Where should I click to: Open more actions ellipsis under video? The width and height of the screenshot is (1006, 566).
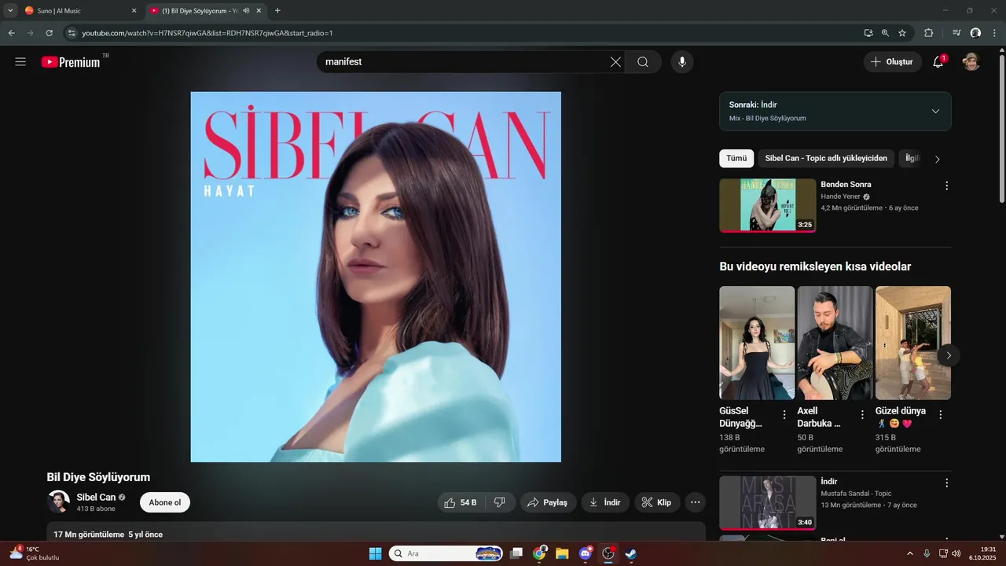[x=695, y=502]
